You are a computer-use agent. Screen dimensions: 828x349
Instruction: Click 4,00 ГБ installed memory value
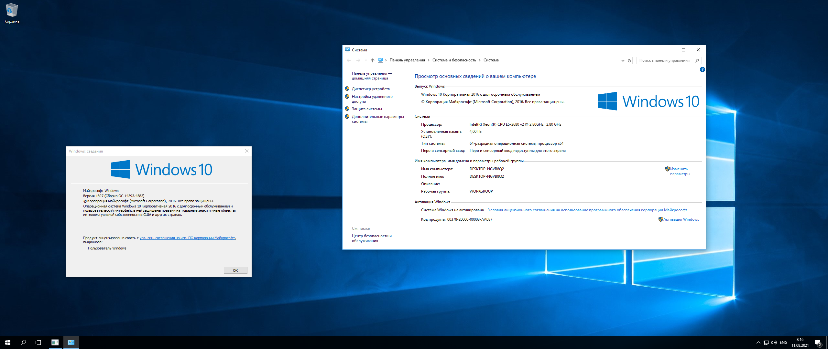click(475, 132)
